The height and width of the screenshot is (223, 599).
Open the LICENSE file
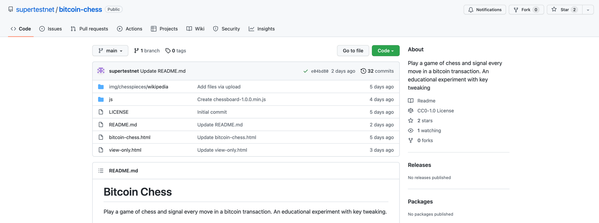pyautogui.click(x=119, y=112)
